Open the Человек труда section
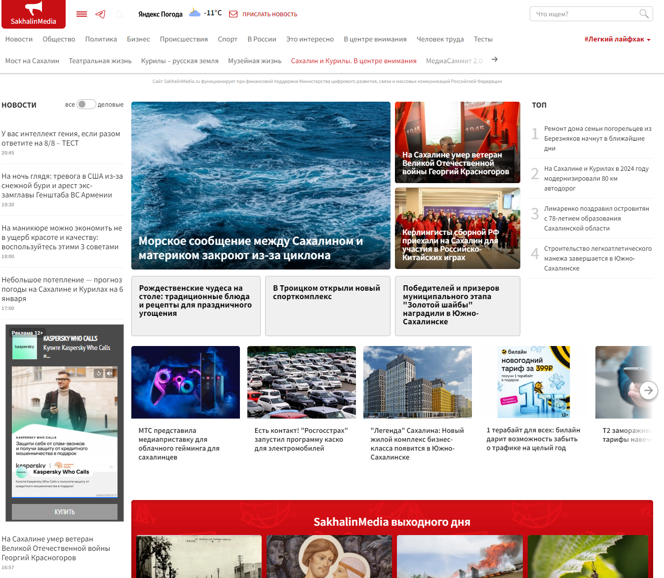Viewport: 664px width, 578px height. click(440, 39)
